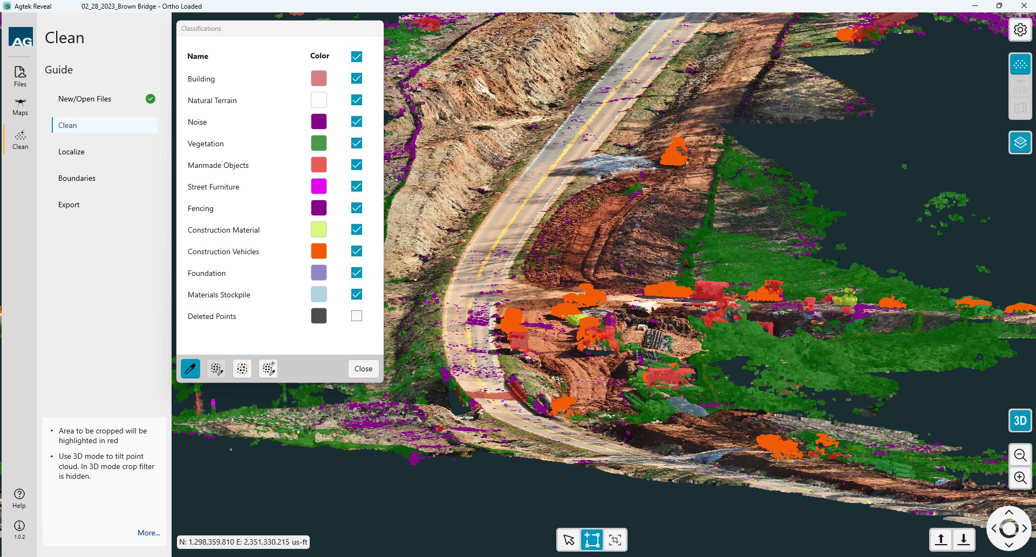Open the Help sidebar icon
Screen dimensions: 1036x557
[19, 498]
